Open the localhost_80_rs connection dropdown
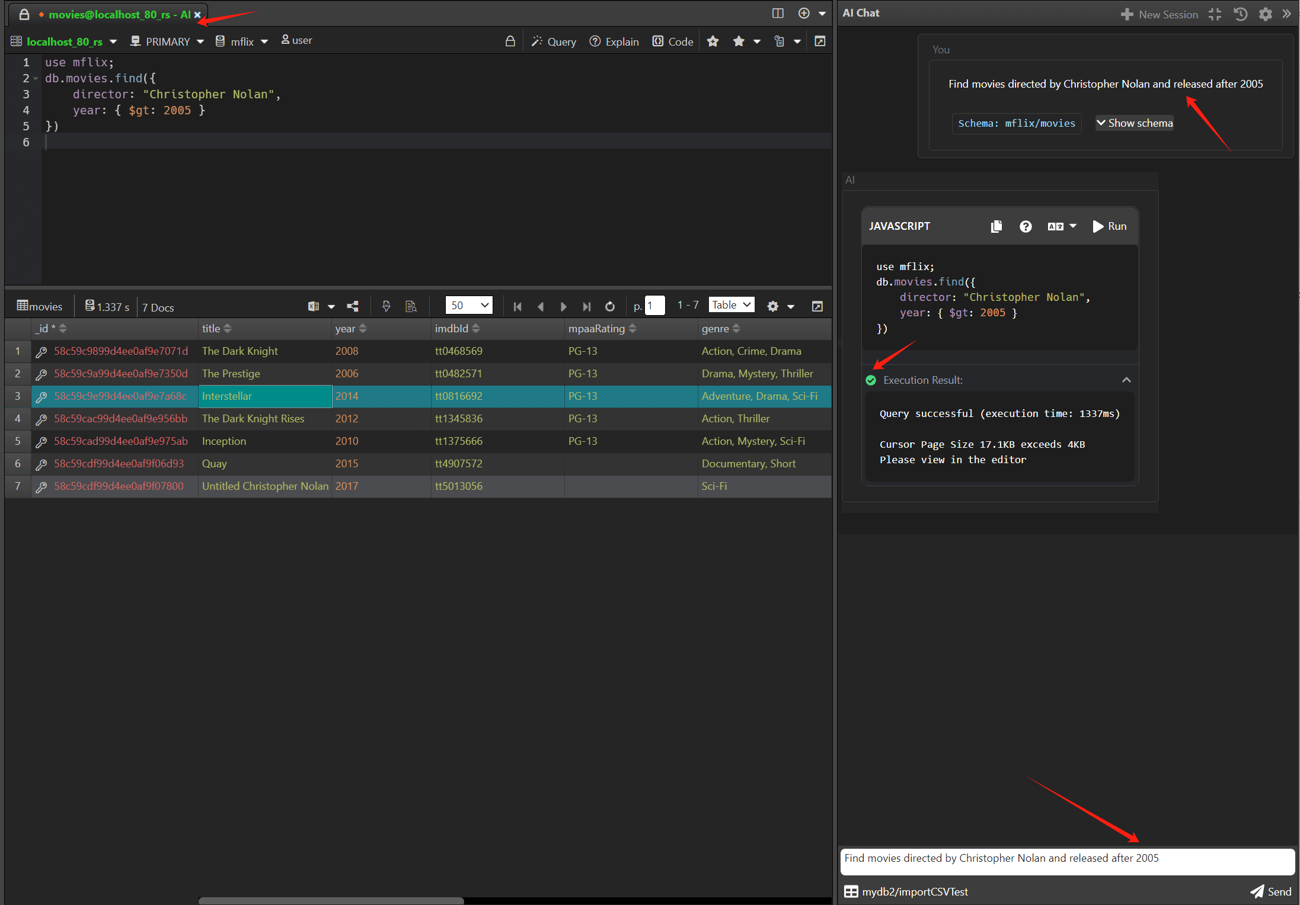 click(113, 41)
